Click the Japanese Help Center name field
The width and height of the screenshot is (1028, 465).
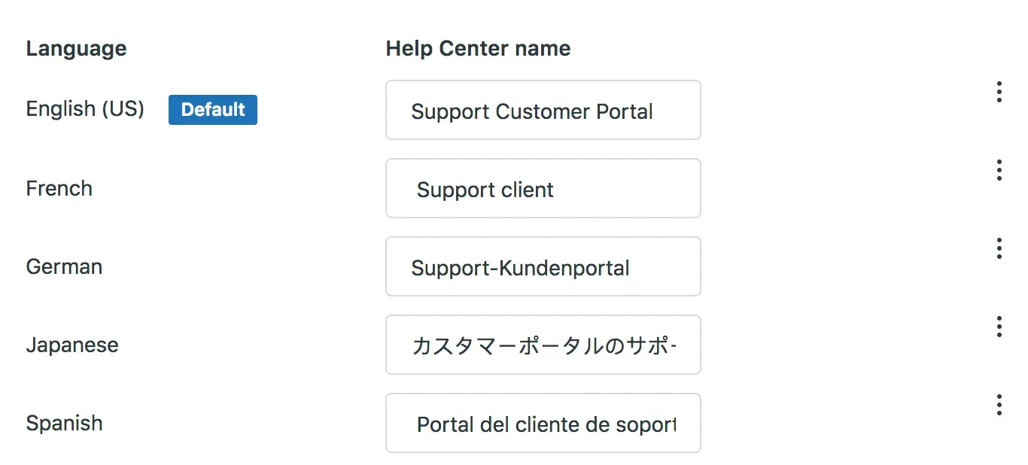(x=543, y=345)
